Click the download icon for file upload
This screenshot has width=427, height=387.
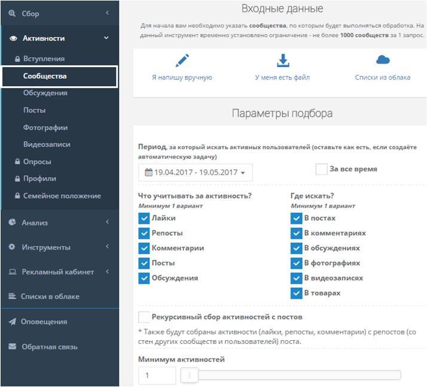coord(282,61)
